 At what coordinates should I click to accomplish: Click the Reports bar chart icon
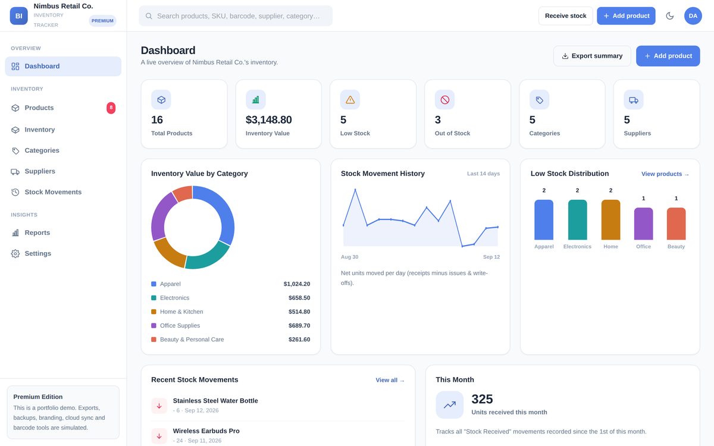point(15,233)
